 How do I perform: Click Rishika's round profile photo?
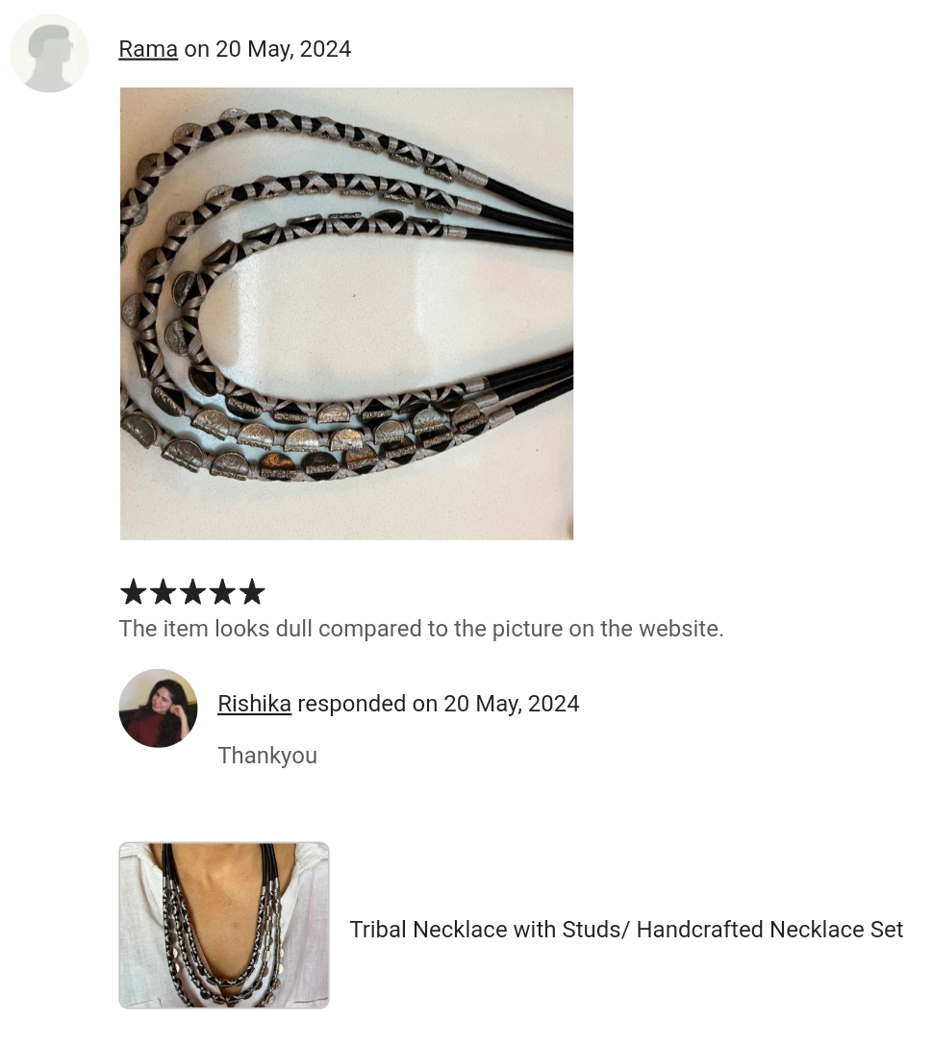[x=158, y=709]
